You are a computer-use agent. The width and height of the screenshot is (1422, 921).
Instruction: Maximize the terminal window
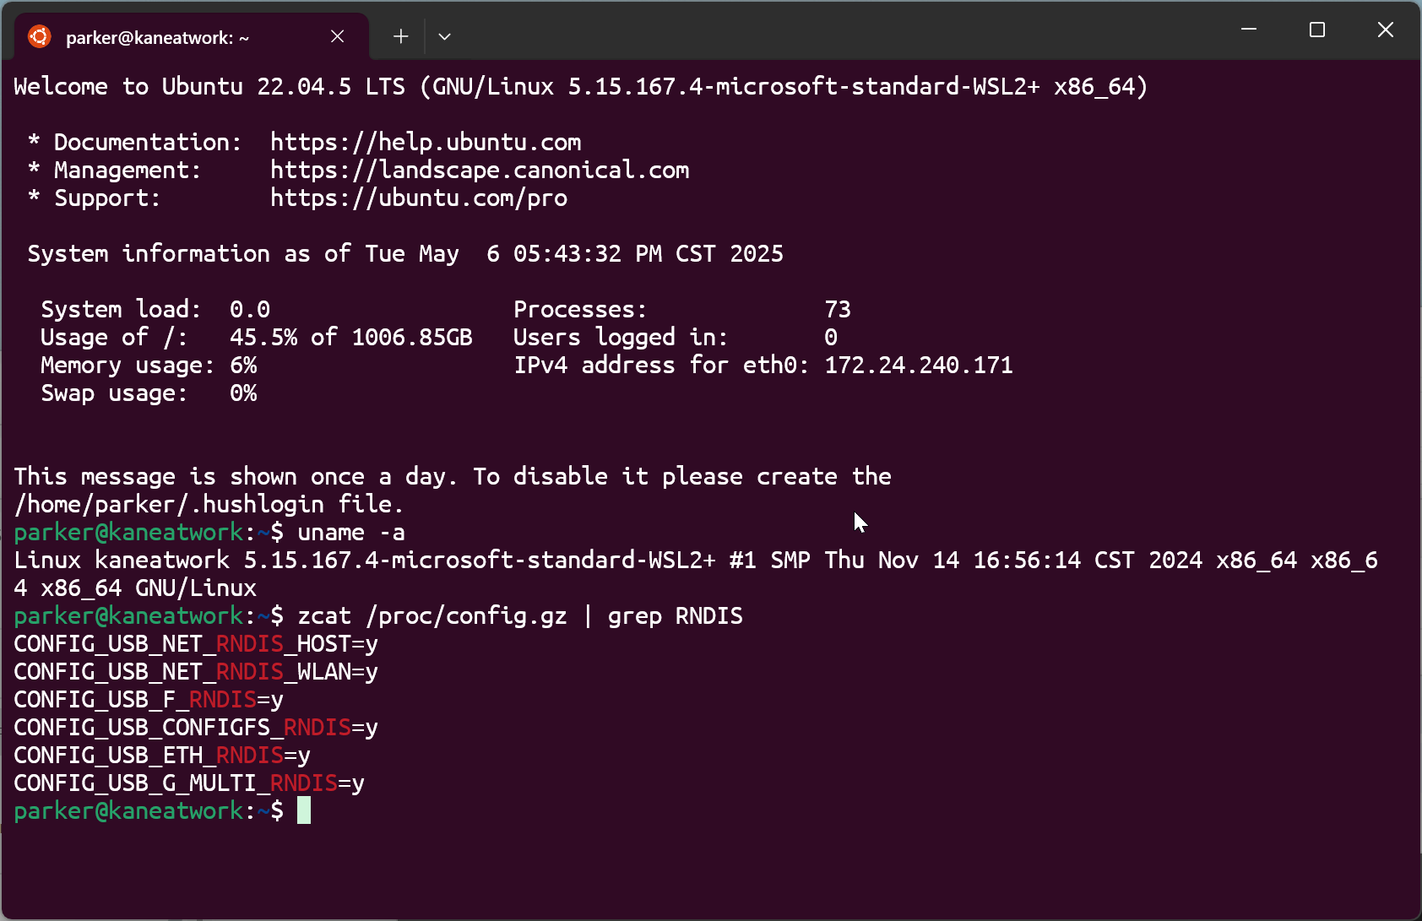pyautogui.click(x=1316, y=30)
